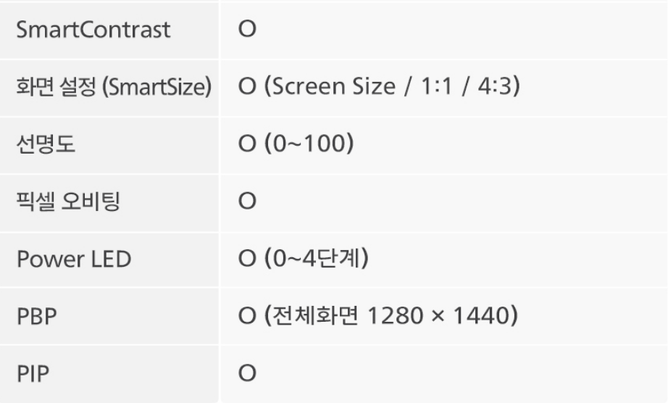Click the '1:1' ratio text

pos(432,88)
